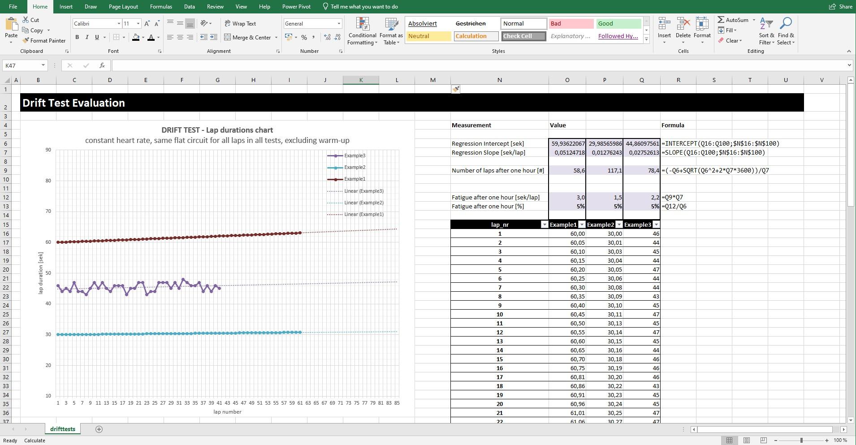
Task: Open the File menu tab
Action: coord(13,7)
